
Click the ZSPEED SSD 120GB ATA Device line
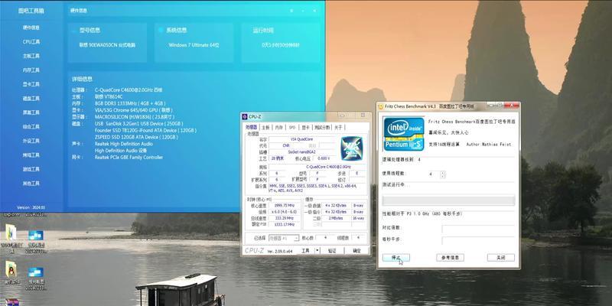click(136, 137)
